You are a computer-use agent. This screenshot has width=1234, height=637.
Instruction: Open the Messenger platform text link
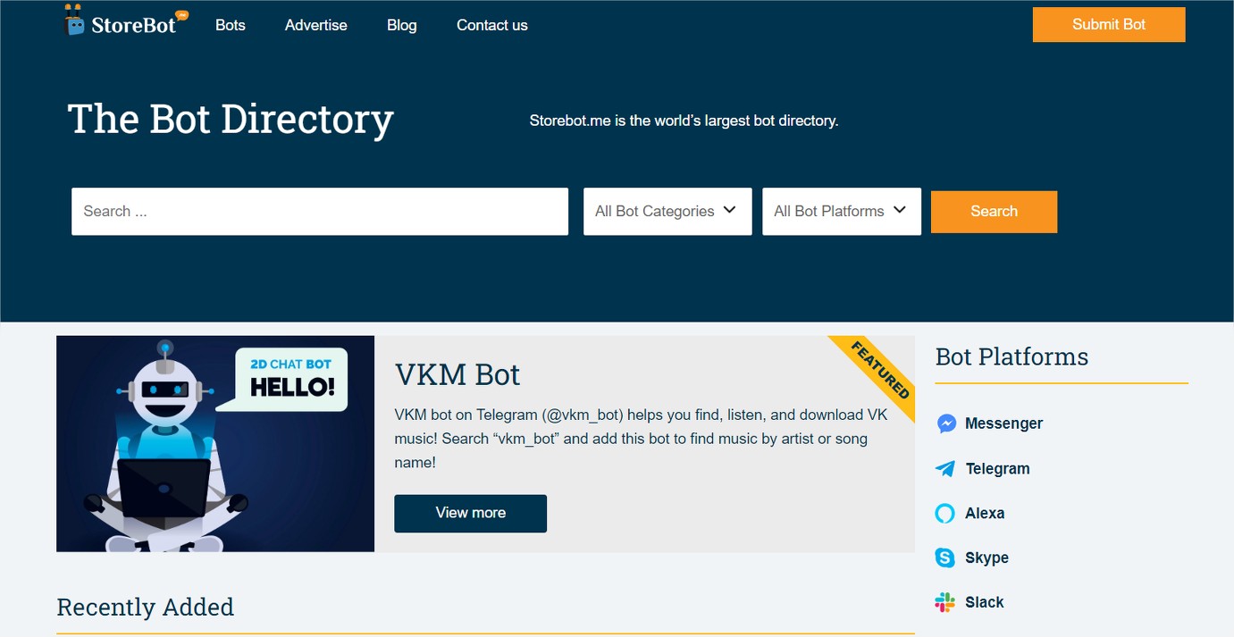click(1003, 423)
